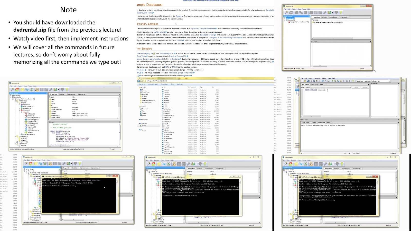Image resolution: width=411 pixels, height=231 pixels.
Task: Expand Servers (1) node in 'No properties' pgAdmin
Action: [285, 20]
